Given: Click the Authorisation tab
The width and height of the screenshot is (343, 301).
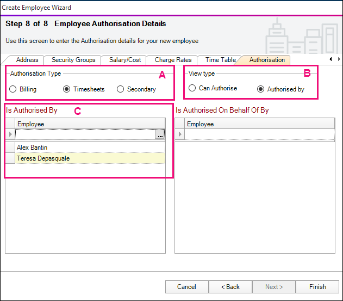Looking at the screenshot, I should pyautogui.click(x=266, y=60).
